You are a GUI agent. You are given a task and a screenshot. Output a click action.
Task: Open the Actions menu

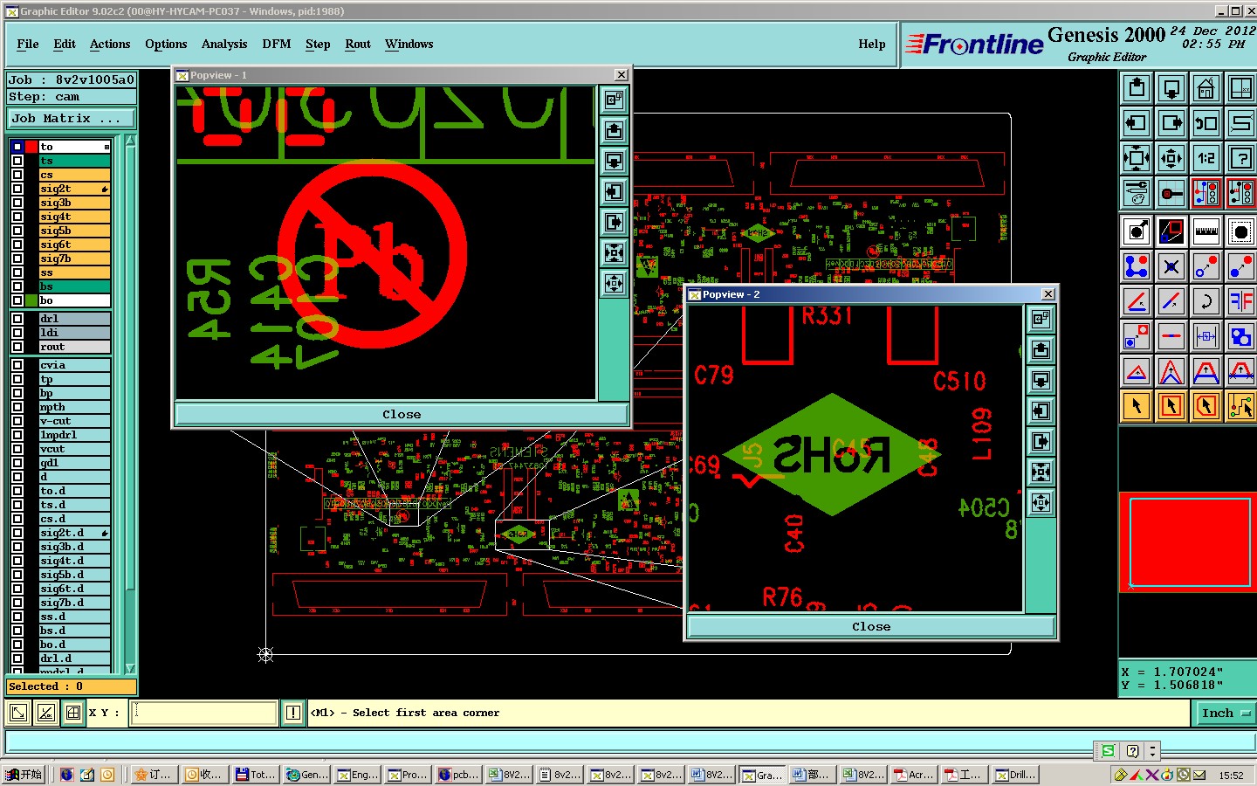click(x=110, y=44)
